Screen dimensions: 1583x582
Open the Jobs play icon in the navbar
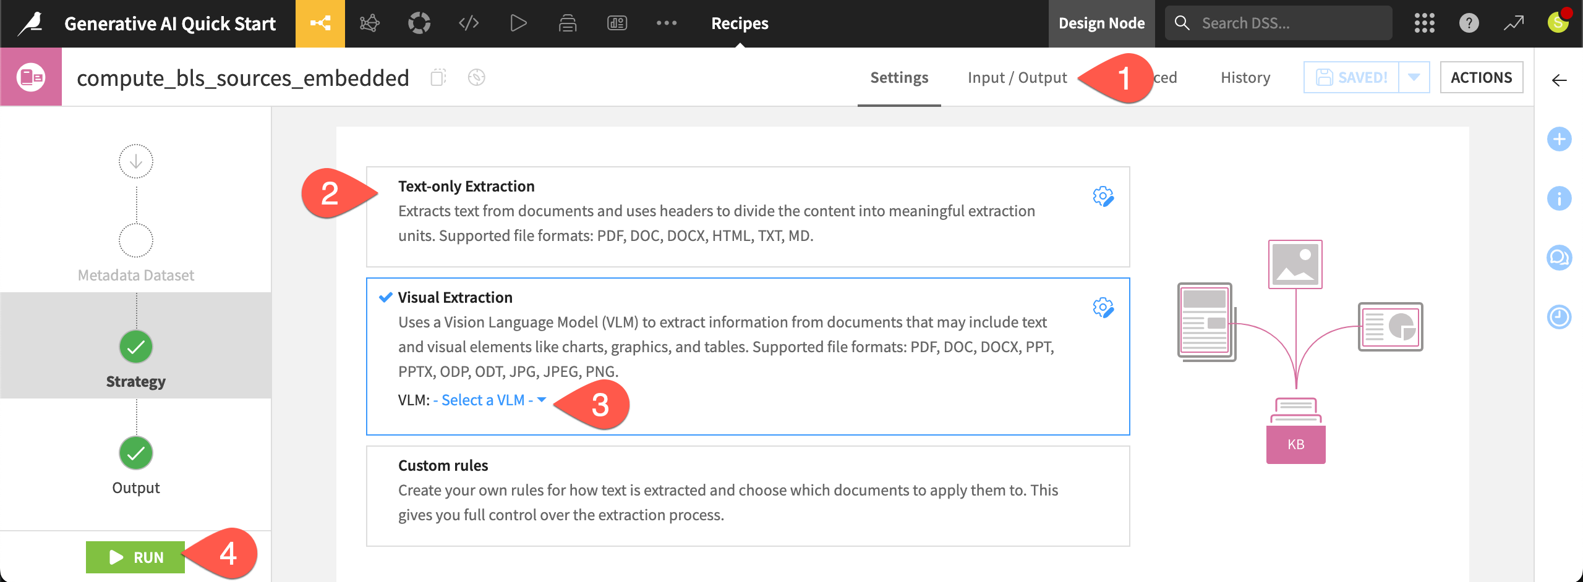click(x=518, y=23)
